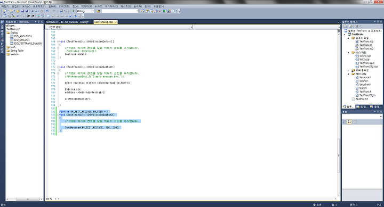Open the zoom percentage dropdown
384x207 pixels.
click(55, 199)
